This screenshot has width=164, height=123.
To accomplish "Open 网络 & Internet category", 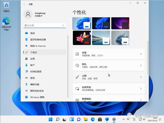I will point(45,46).
